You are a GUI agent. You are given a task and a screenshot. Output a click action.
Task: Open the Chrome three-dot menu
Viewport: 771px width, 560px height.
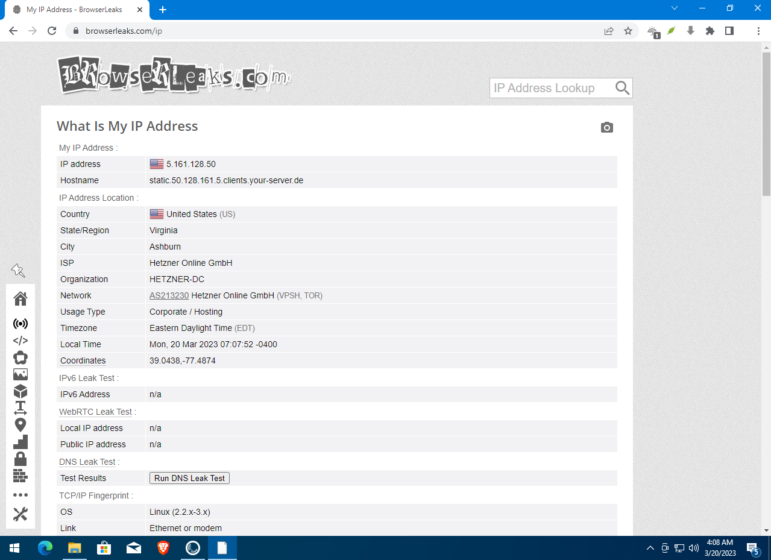click(758, 31)
